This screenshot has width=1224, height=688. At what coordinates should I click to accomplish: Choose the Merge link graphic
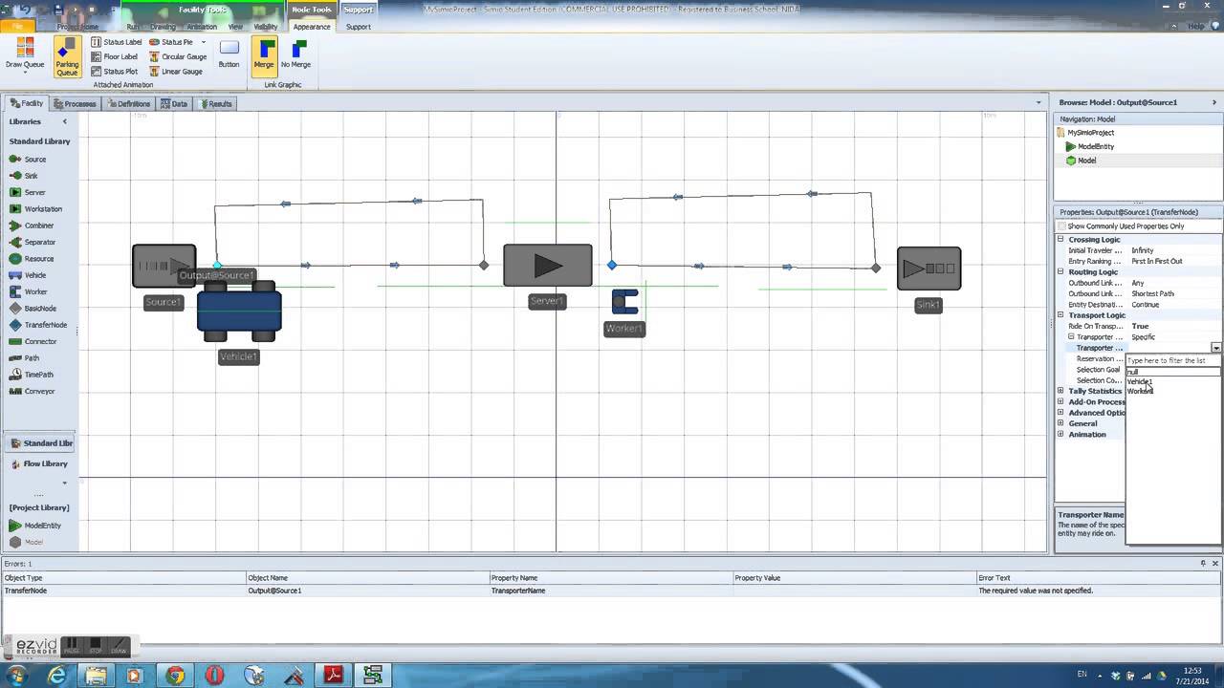264,54
